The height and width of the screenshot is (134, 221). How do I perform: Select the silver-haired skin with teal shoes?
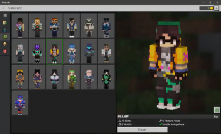[20, 52]
